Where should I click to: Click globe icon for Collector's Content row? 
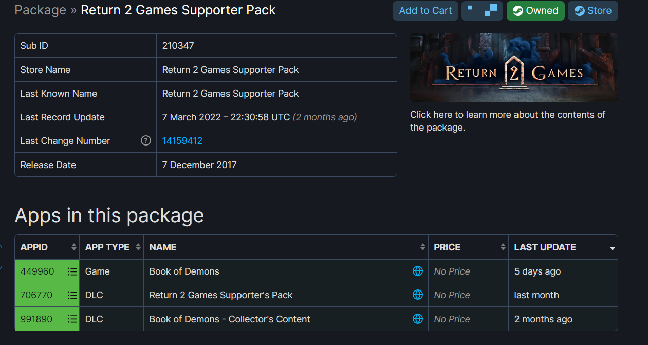[418, 319]
